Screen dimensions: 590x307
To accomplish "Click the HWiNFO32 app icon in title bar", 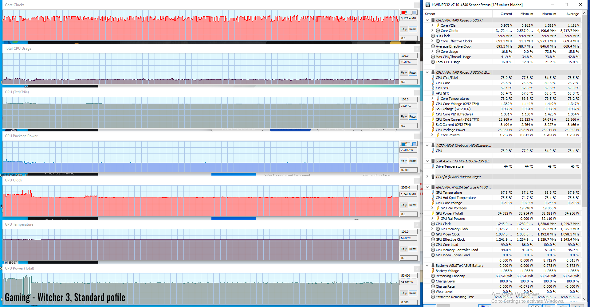I will pos(427,5).
